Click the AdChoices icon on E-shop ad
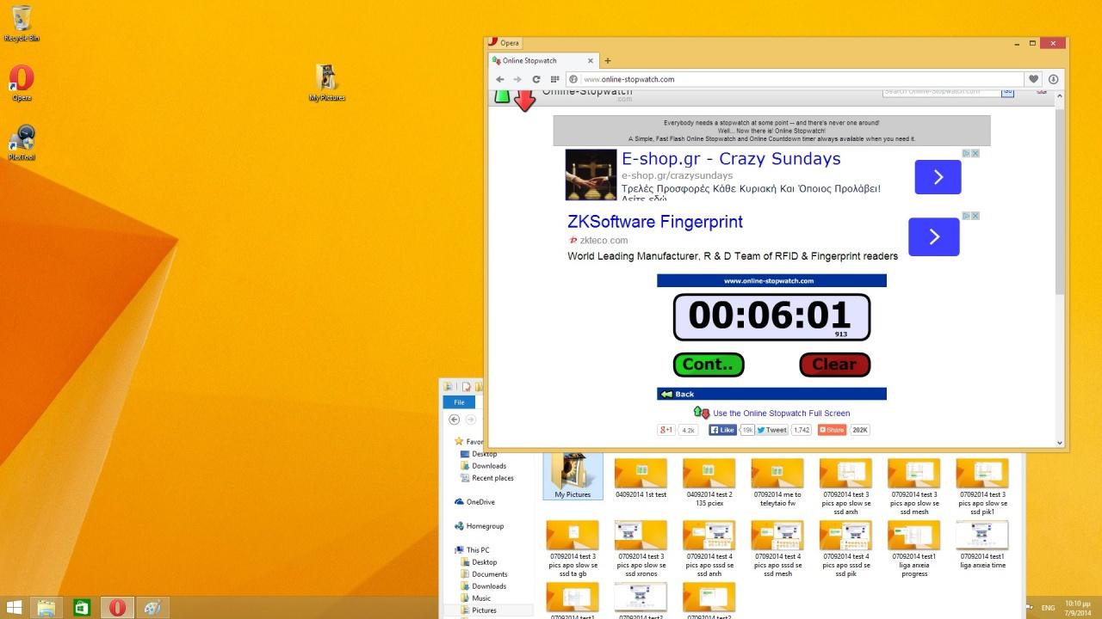The image size is (1102, 619). click(967, 153)
